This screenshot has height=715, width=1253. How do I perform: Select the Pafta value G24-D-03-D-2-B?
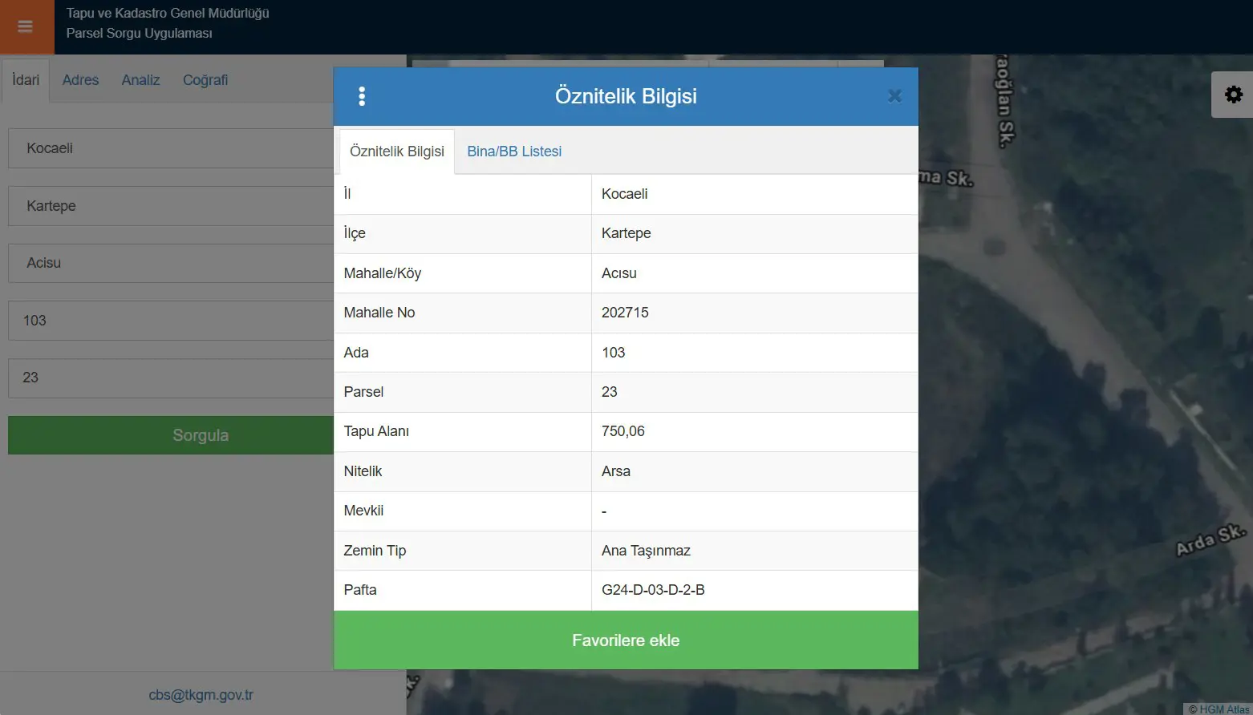click(653, 590)
